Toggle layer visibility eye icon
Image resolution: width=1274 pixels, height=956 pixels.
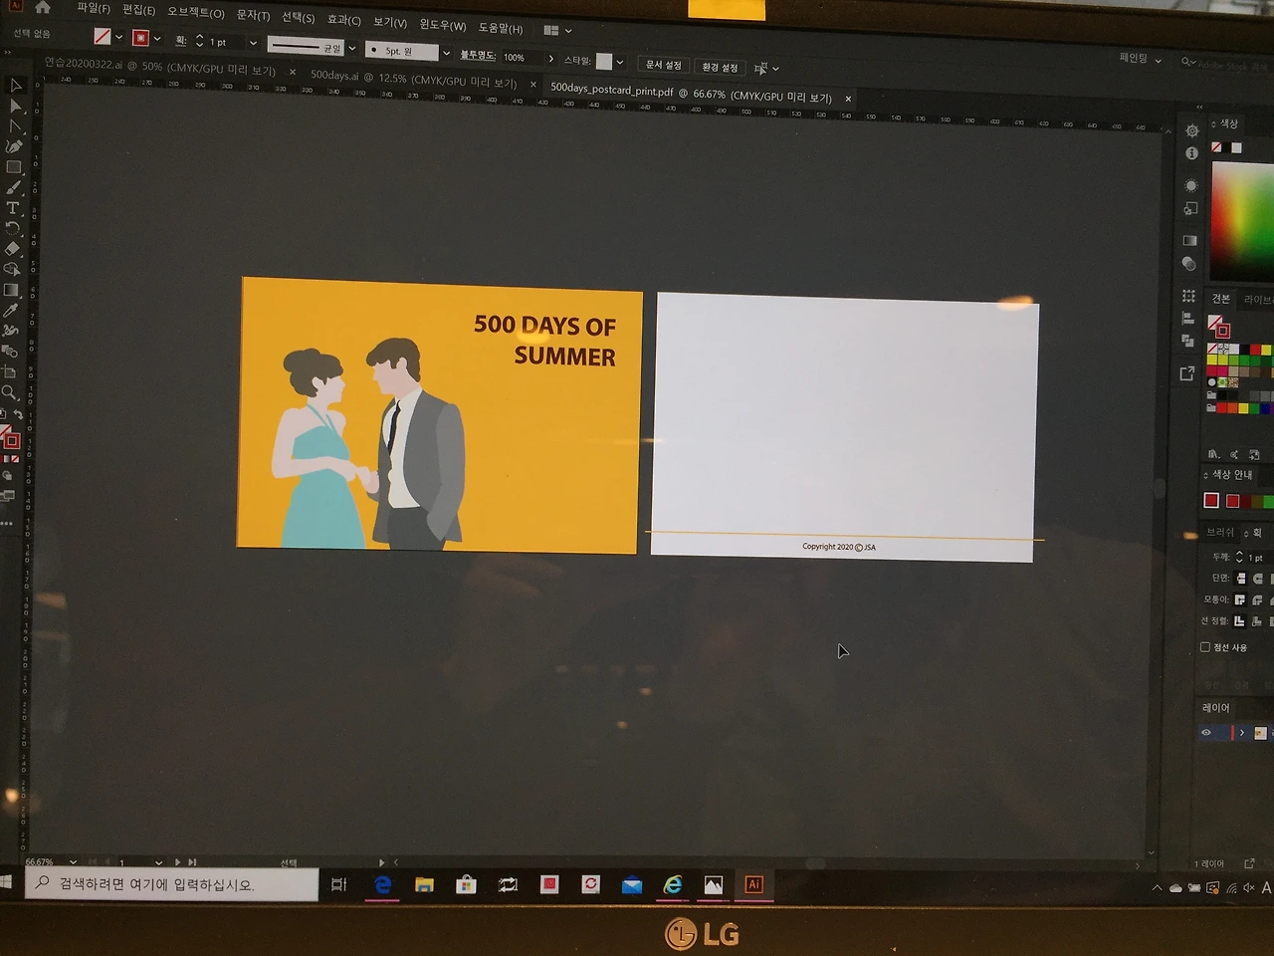[1206, 733]
